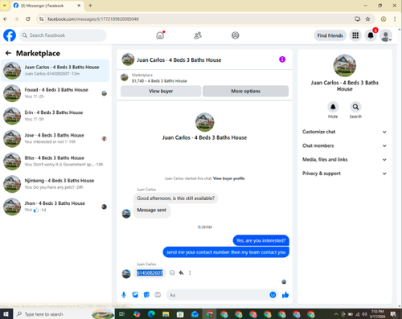This screenshot has width=402, height=319.
Task: Focus the Search Facebook field
Action: (63, 35)
